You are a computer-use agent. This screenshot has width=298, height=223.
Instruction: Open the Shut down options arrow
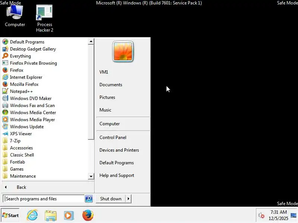(129, 199)
